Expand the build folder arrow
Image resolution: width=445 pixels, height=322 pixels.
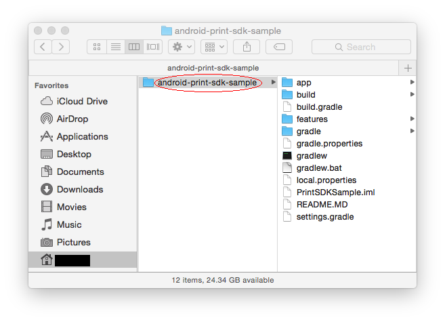tap(412, 94)
